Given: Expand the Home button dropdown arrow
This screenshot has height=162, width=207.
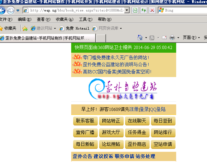Looking at the screenshot, I should point(146,38).
